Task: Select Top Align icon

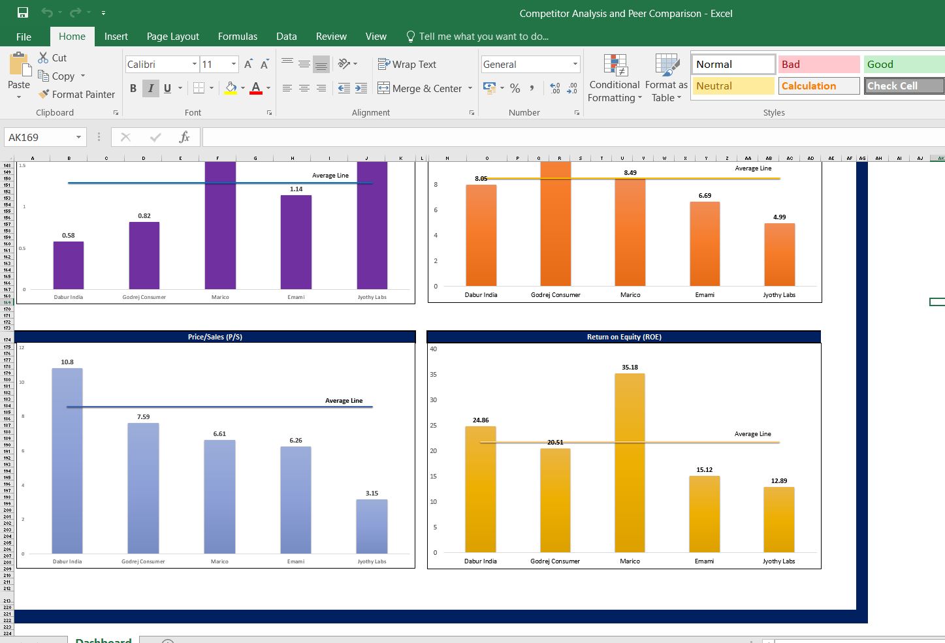Action: click(x=287, y=63)
